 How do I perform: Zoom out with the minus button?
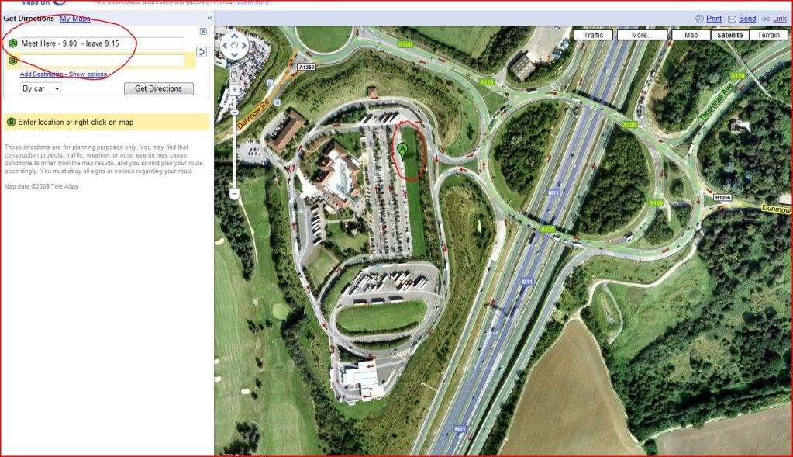[x=234, y=193]
